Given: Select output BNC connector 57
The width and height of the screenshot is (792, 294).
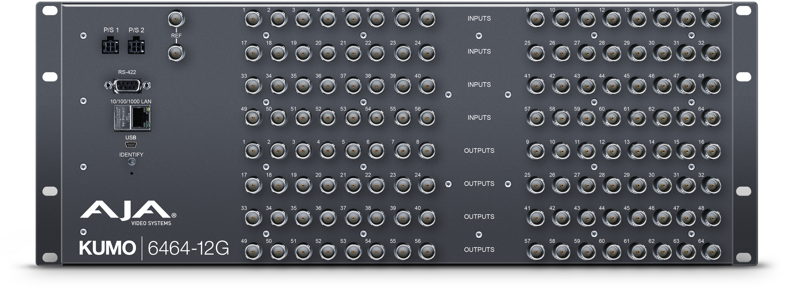Looking at the screenshot, I should pos(536,252).
